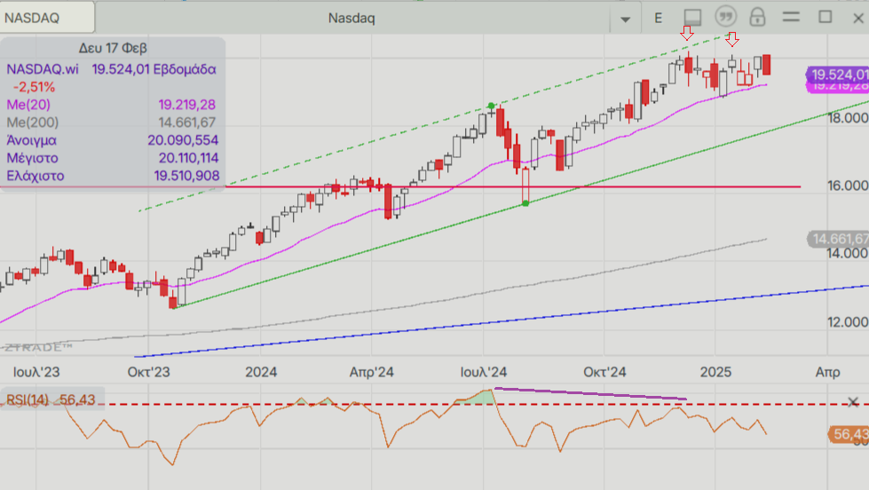Select the Με(20) moving average label
This screenshot has height=490, width=869.
tap(28, 105)
